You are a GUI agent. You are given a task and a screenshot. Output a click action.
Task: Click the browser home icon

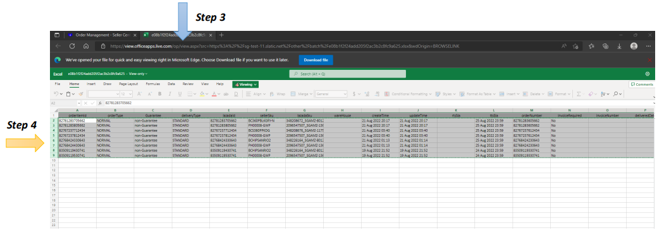tap(86, 46)
